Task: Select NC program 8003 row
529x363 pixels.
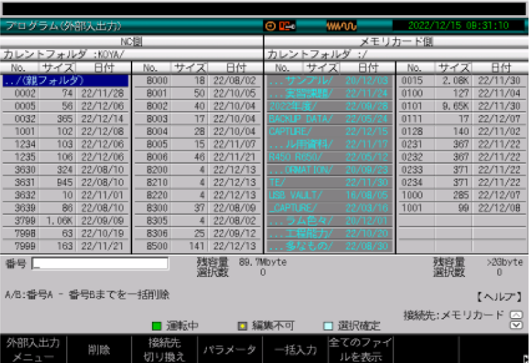Action: [x=197, y=119]
